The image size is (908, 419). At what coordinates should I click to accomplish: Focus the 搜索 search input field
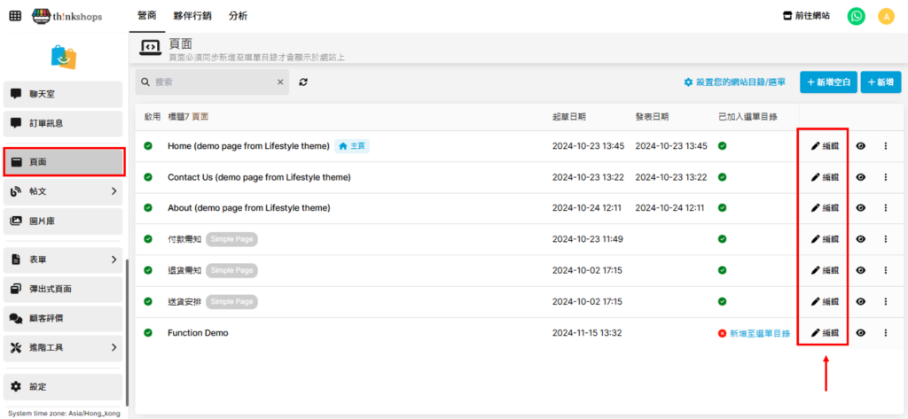[213, 82]
